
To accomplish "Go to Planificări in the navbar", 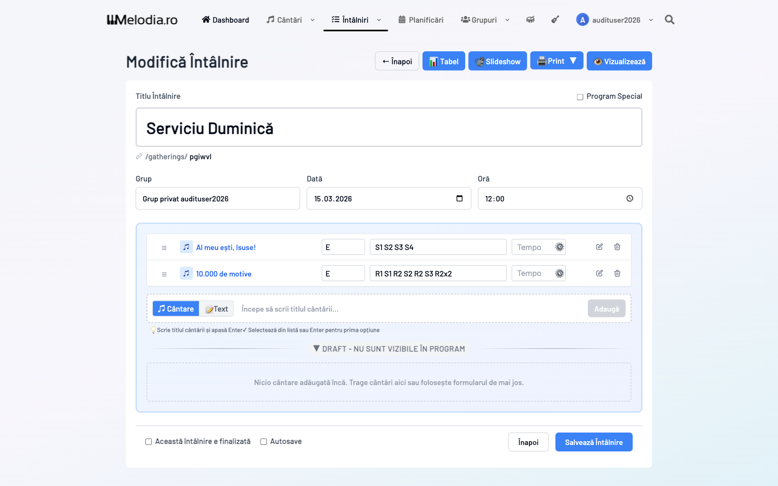I will pos(421,20).
